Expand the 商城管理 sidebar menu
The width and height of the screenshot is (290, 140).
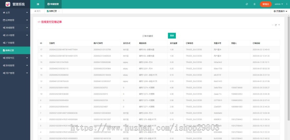[15, 28]
